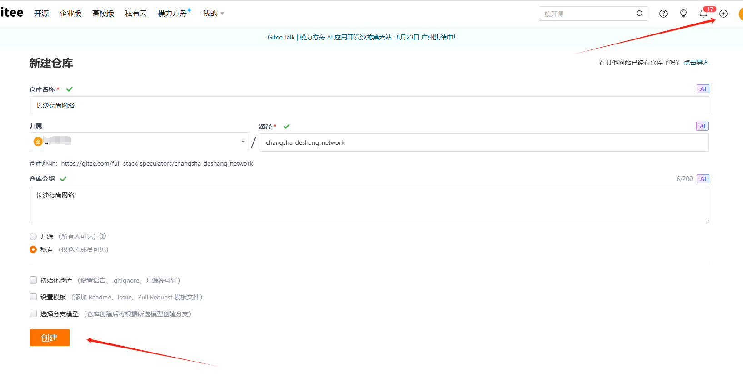
Task: Open the 归属 owner dropdown
Action: point(139,142)
